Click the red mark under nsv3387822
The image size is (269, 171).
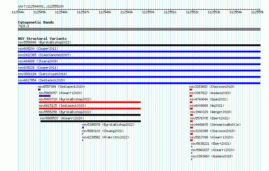[x=191, y=96]
